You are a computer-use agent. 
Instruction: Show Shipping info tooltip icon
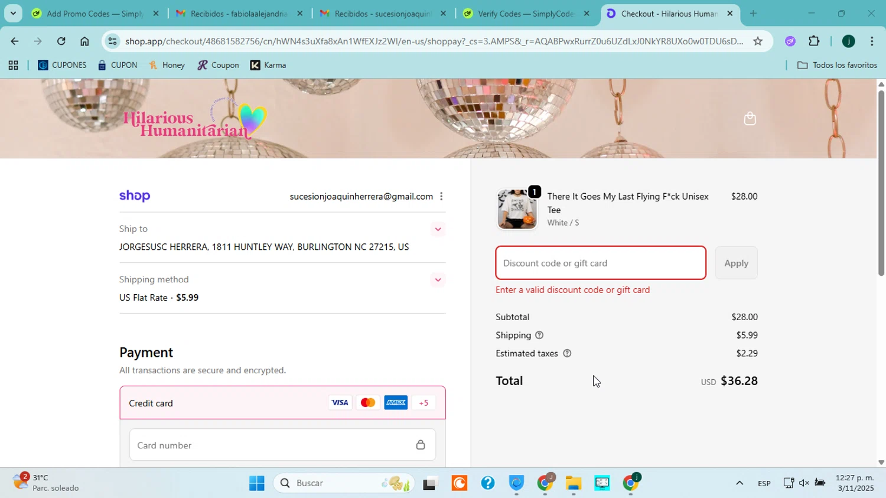click(539, 336)
